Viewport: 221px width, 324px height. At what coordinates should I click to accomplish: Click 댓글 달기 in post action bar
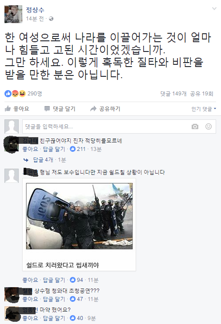tap(60, 109)
